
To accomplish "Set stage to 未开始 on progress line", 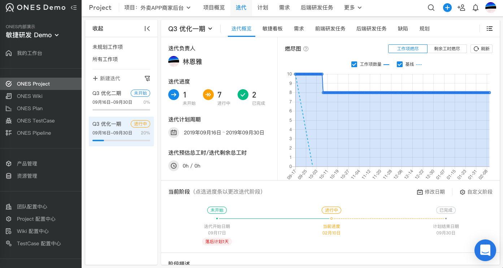I will 217,210.
